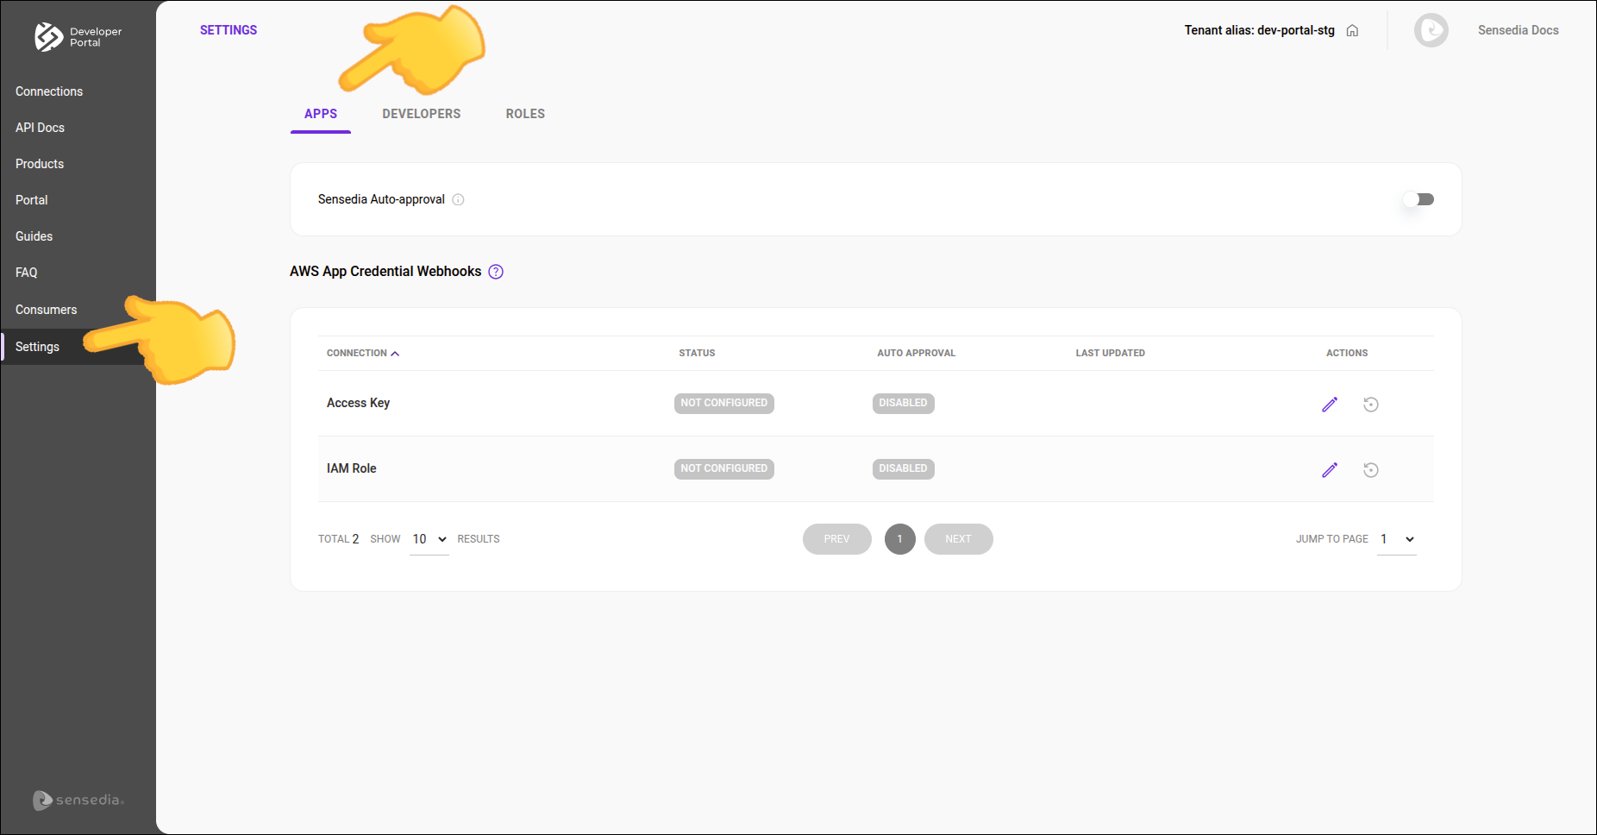Select page 1 in pagination
Image resolution: width=1597 pixels, height=835 pixels.
[899, 539]
